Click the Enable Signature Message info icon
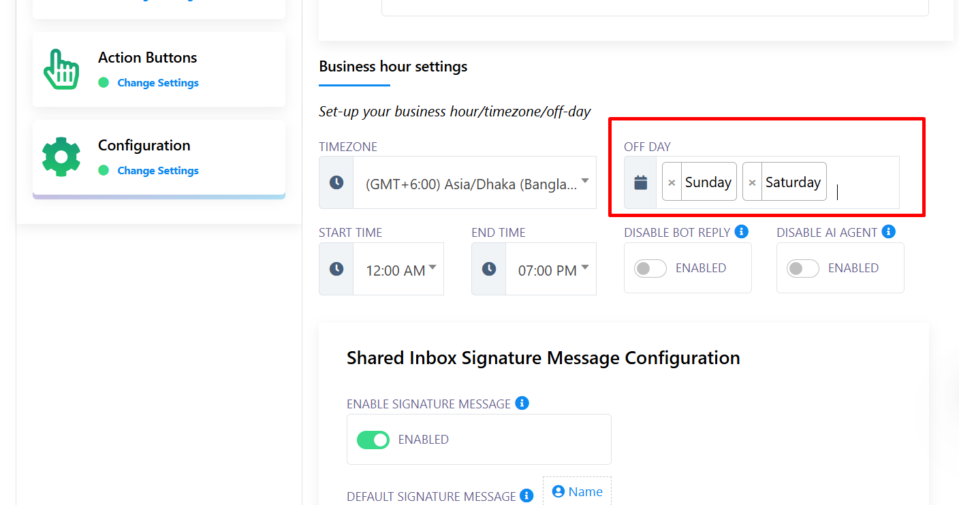 [x=522, y=404]
